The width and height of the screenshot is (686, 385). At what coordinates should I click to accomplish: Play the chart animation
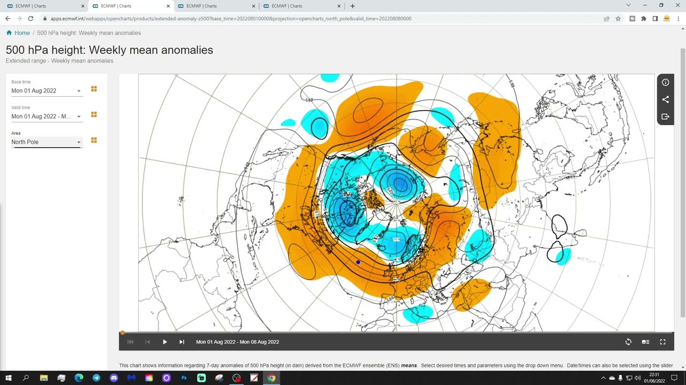[165, 342]
